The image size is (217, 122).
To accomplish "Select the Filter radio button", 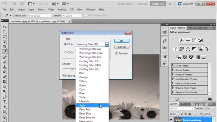I will point(65,44).
